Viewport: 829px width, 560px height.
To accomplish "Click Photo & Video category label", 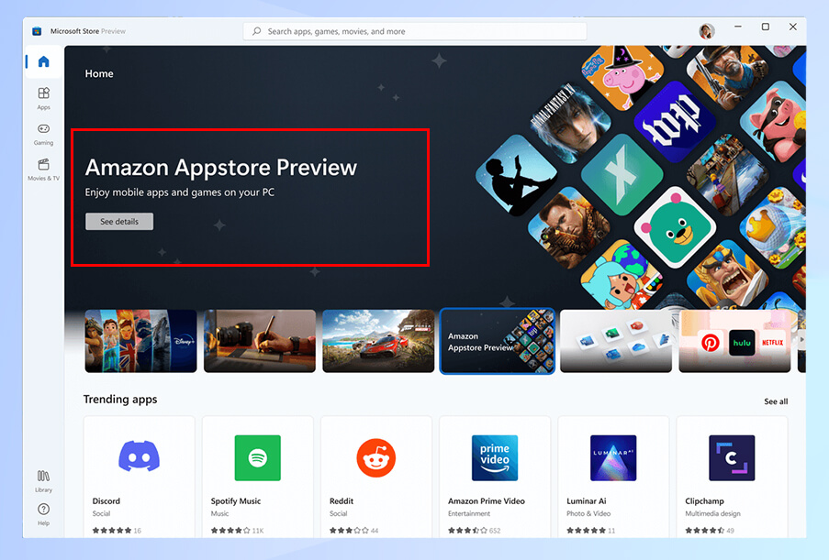I will (x=588, y=513).
